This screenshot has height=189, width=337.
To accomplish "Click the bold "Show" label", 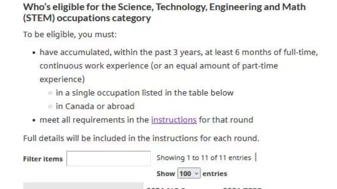I will click(x=166, y=174).
